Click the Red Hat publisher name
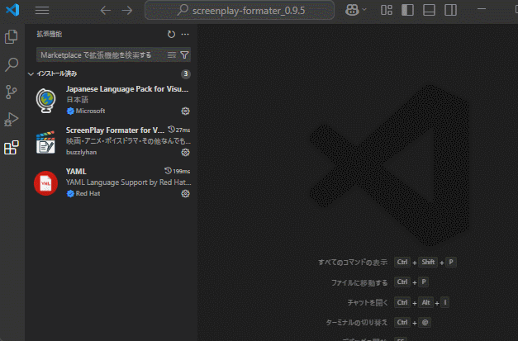Image resolution: width=518 pixels, height=341 pixels. [88, 193]
